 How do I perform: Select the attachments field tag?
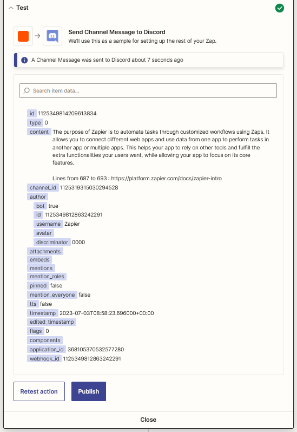pos(45,251)
